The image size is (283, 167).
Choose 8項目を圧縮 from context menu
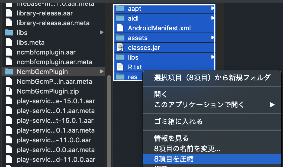click(x=174, y=159)
